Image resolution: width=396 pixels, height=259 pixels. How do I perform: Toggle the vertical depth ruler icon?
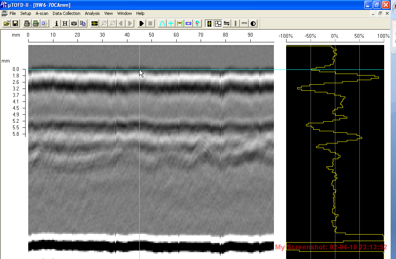click(235, 24)
